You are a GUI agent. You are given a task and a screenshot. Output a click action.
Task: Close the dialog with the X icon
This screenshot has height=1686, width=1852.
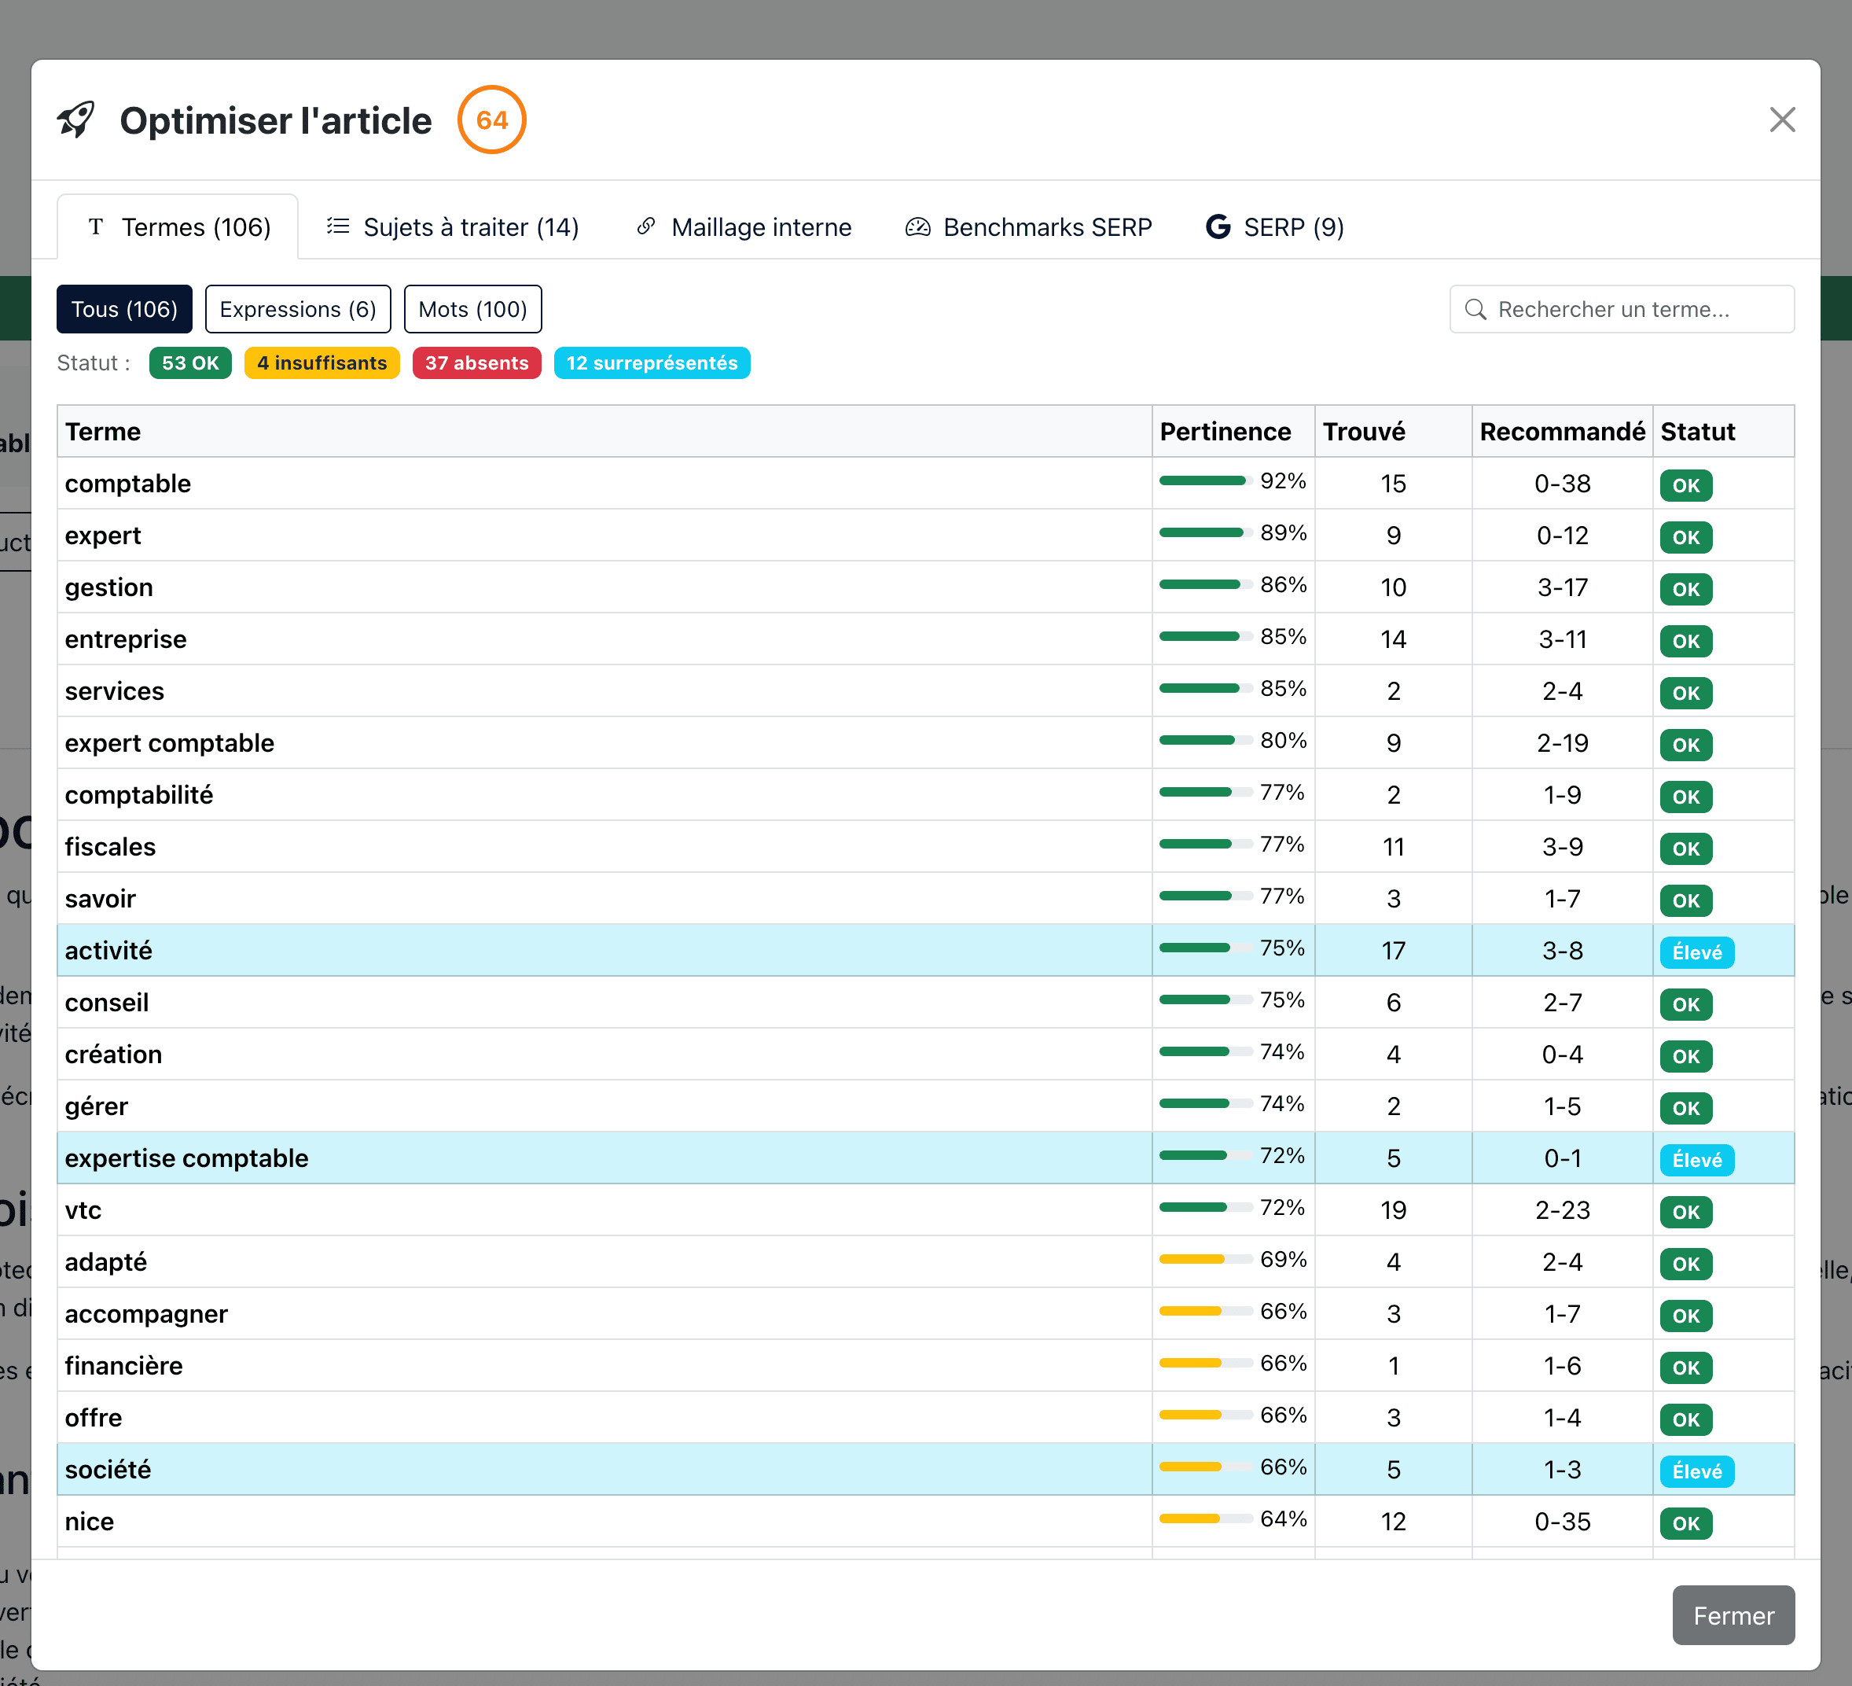[x=1781, y=120]
